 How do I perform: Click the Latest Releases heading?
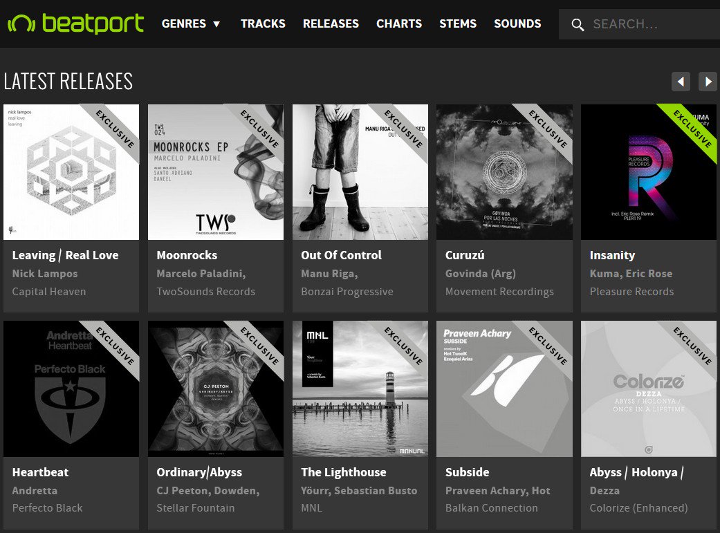pyautogui.click(x=68, y=82)
